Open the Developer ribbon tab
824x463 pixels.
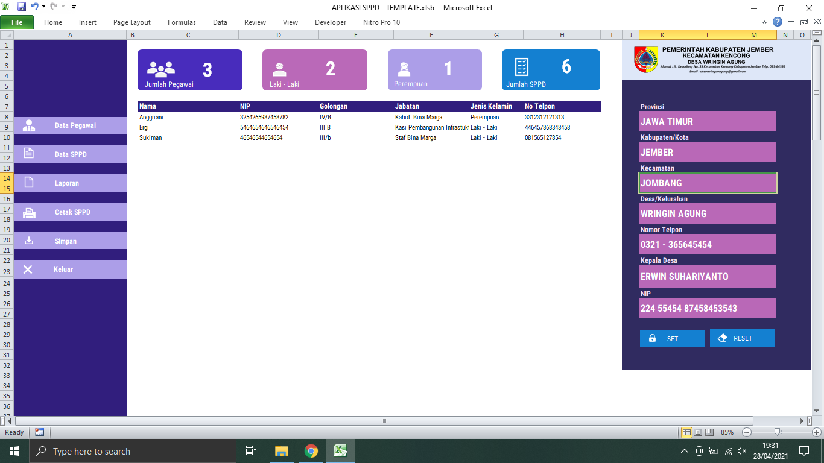click(331, 22)
